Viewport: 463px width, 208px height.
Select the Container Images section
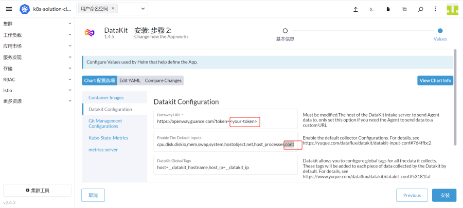tap(115, 97)
